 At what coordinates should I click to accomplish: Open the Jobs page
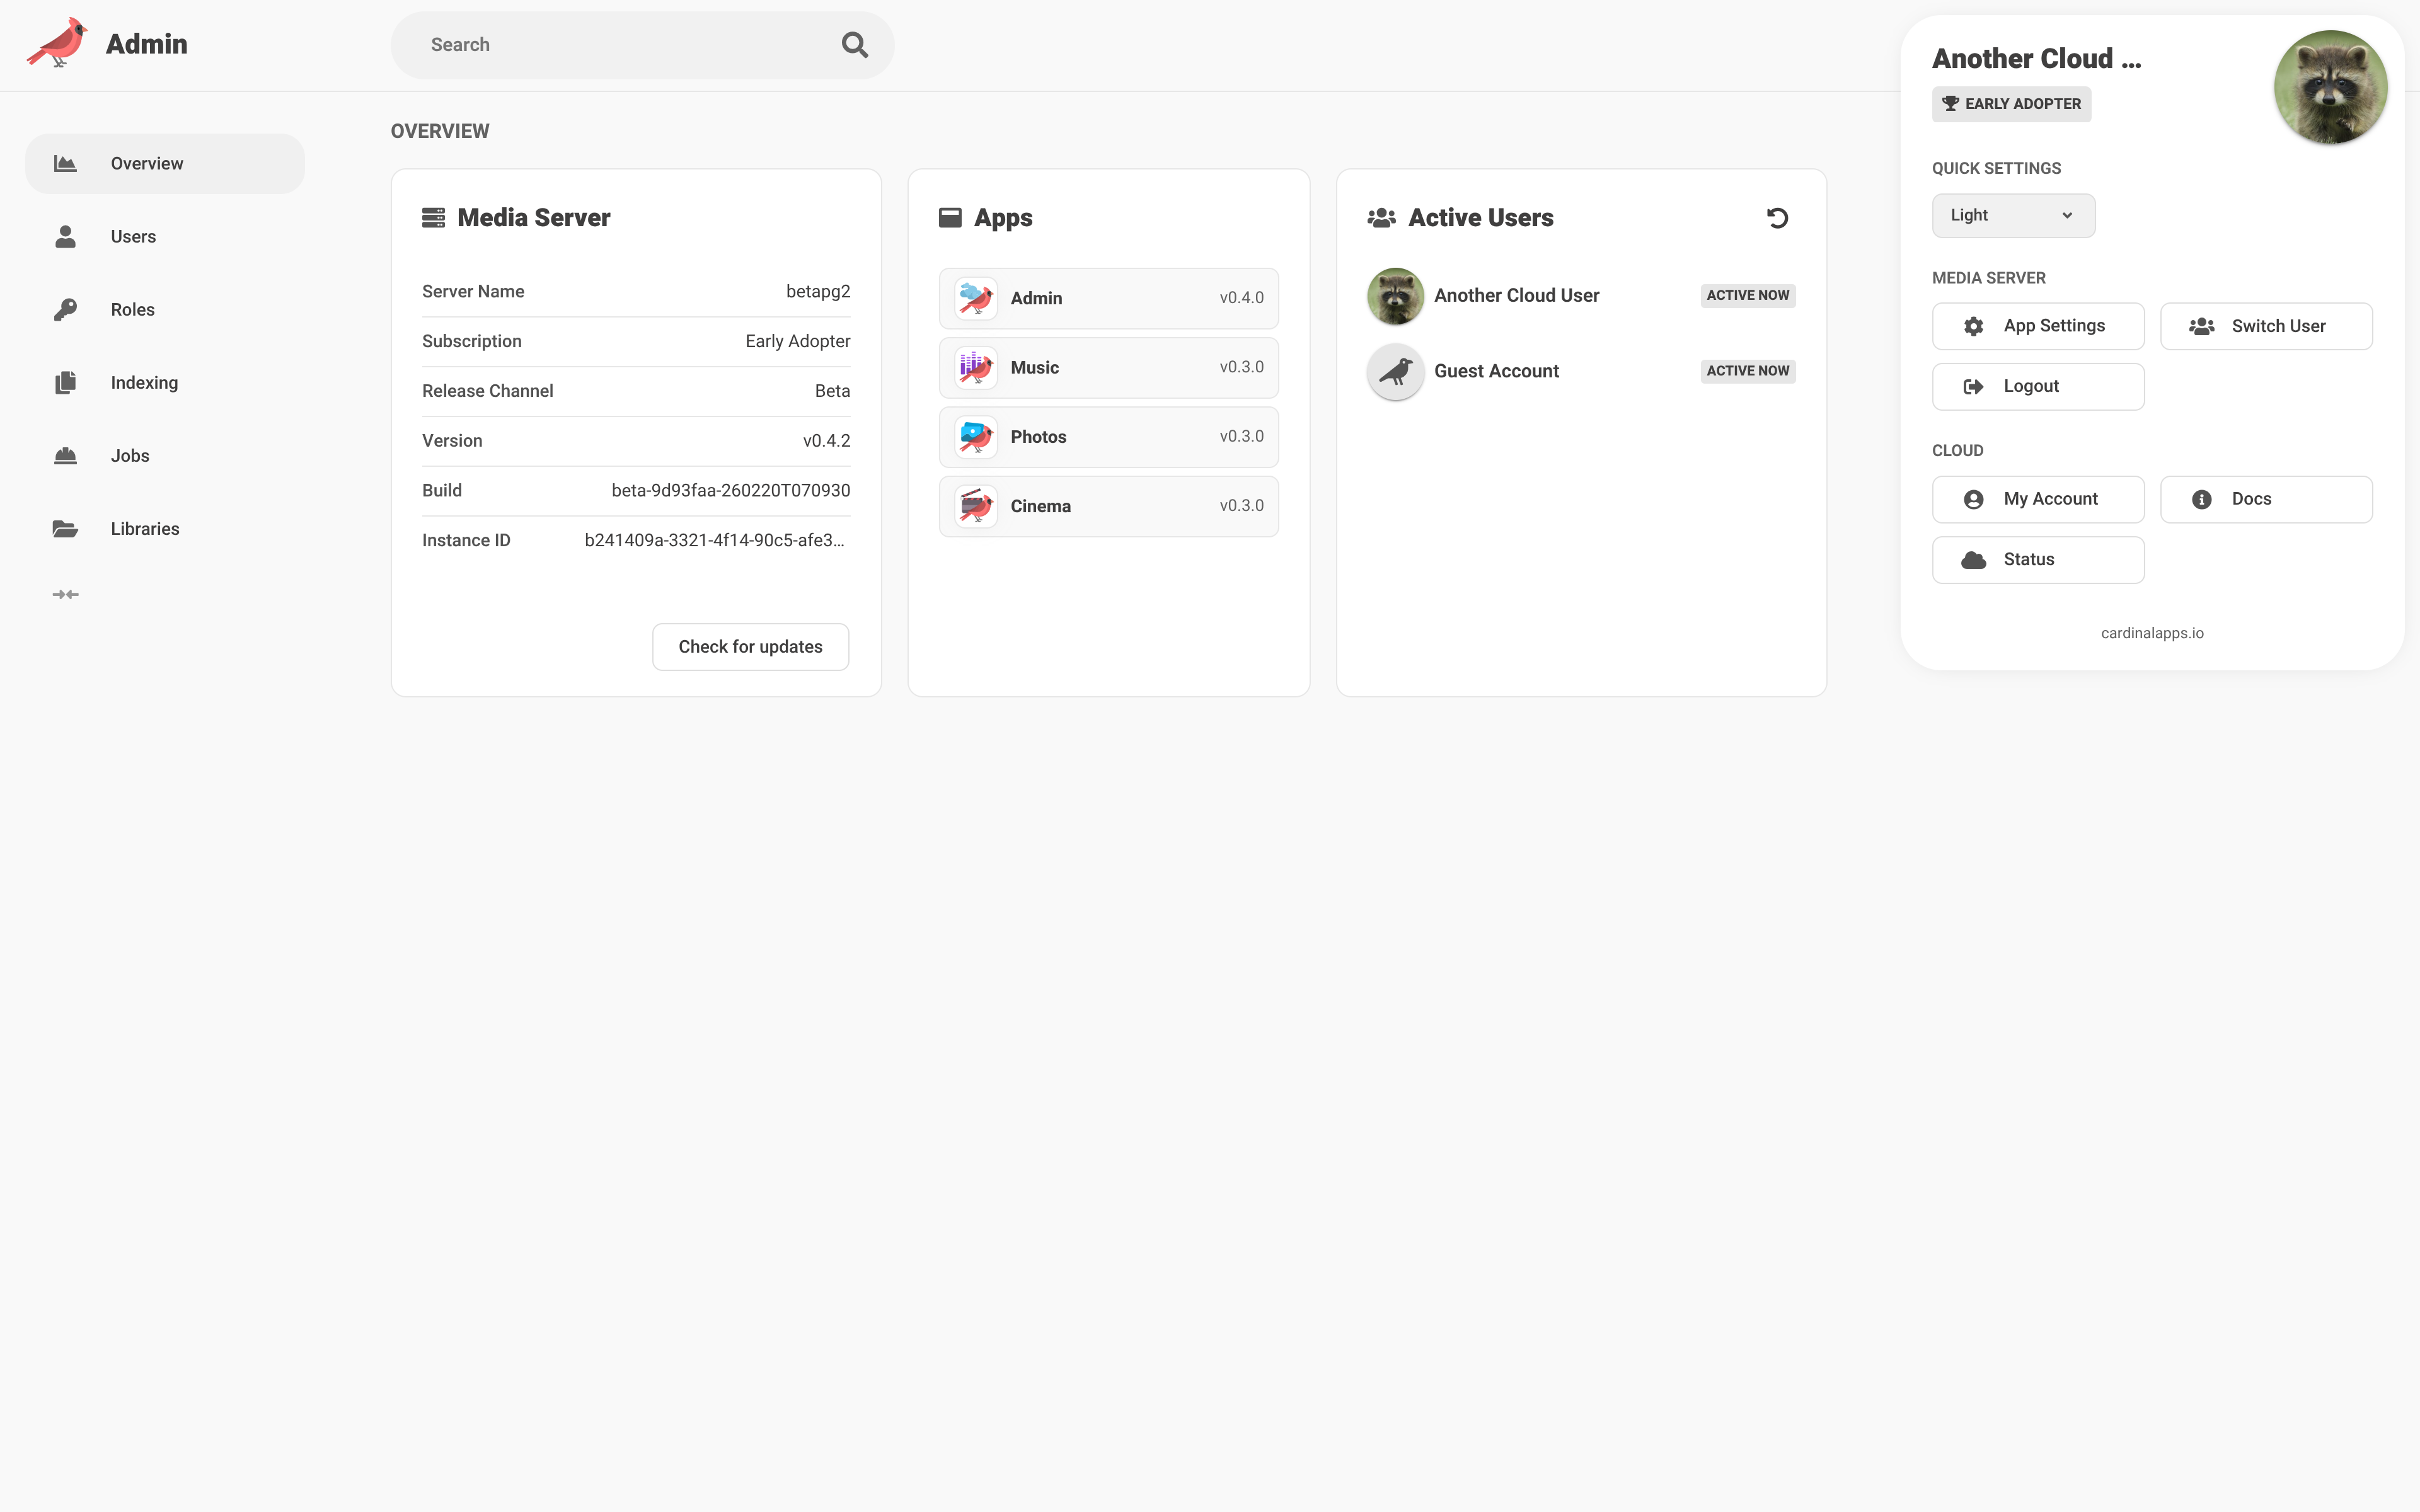[x=130, y=456]
